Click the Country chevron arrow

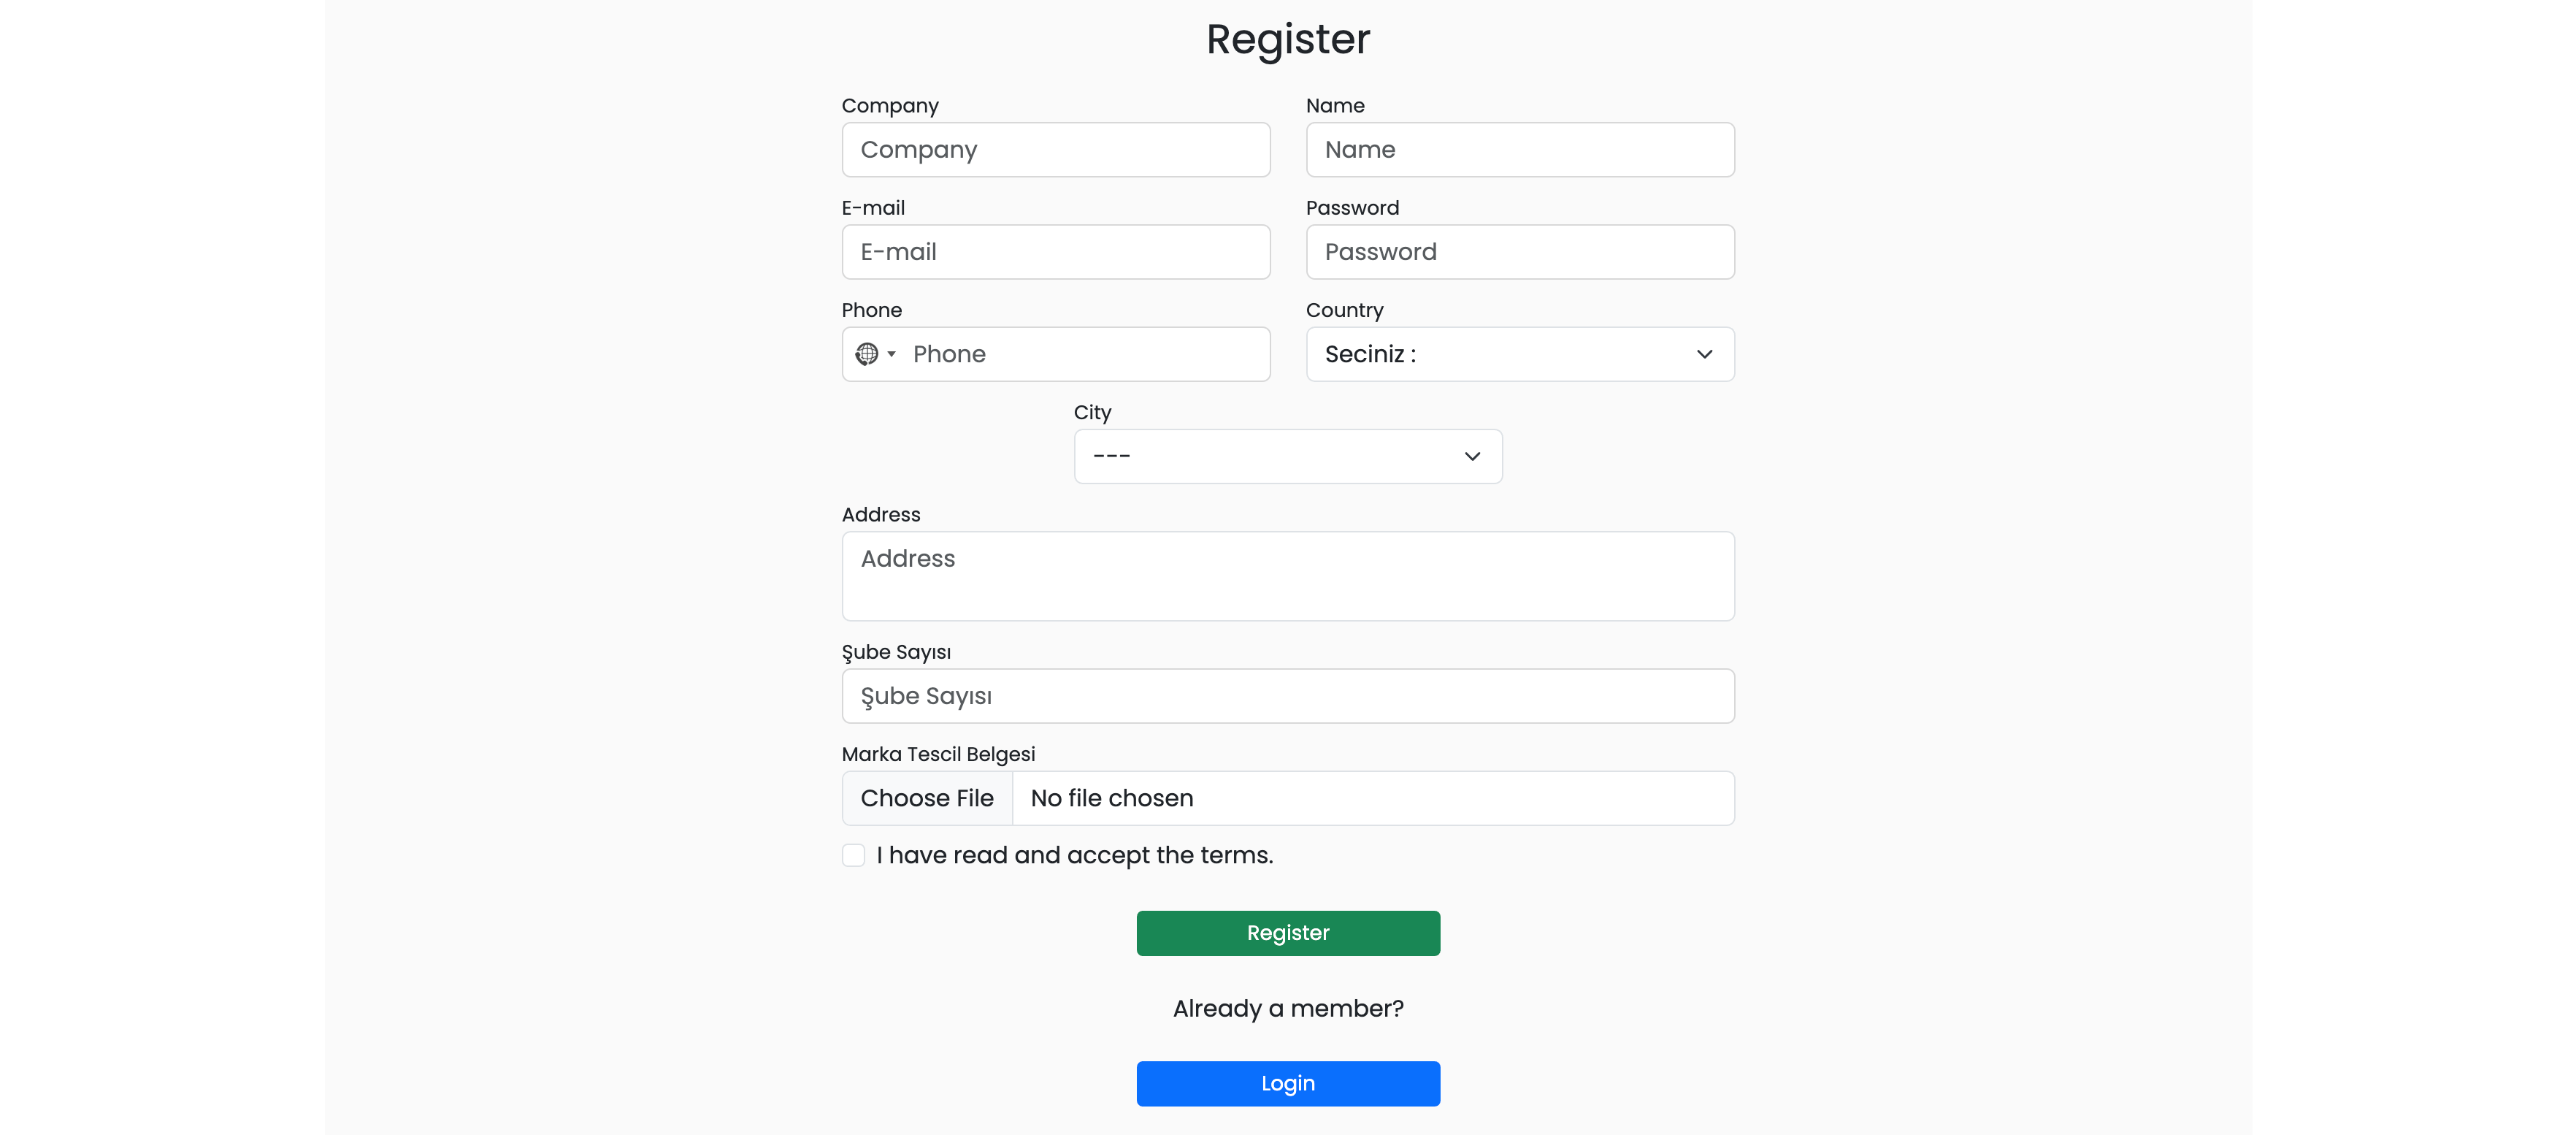pos(1704,354)
